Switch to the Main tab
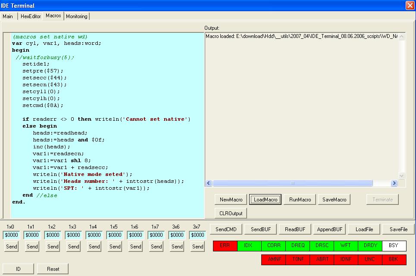Screen dimensions: 416x276 [x=8, y=16]
